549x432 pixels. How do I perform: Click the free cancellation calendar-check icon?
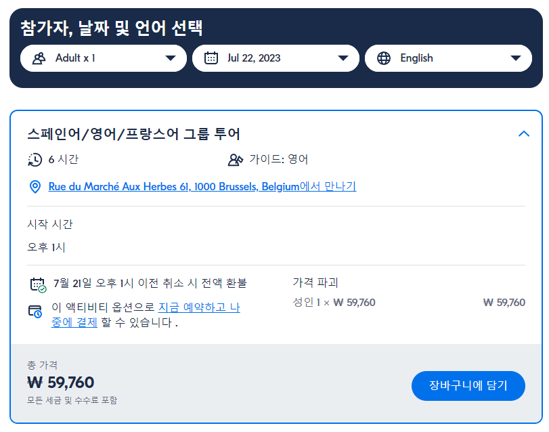[38, 285]
